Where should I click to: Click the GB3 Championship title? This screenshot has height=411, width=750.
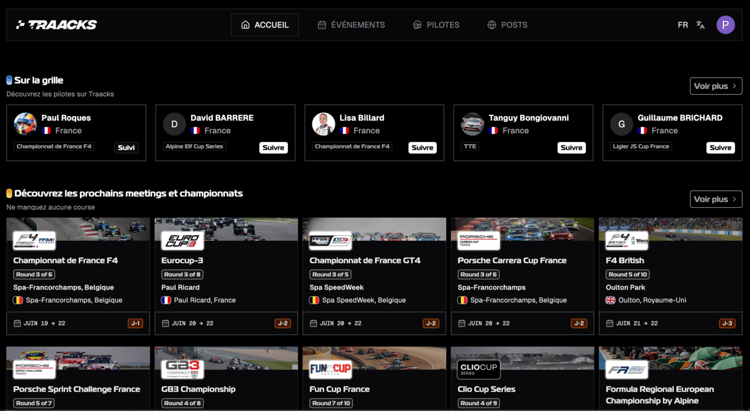(x=199, y=390)
